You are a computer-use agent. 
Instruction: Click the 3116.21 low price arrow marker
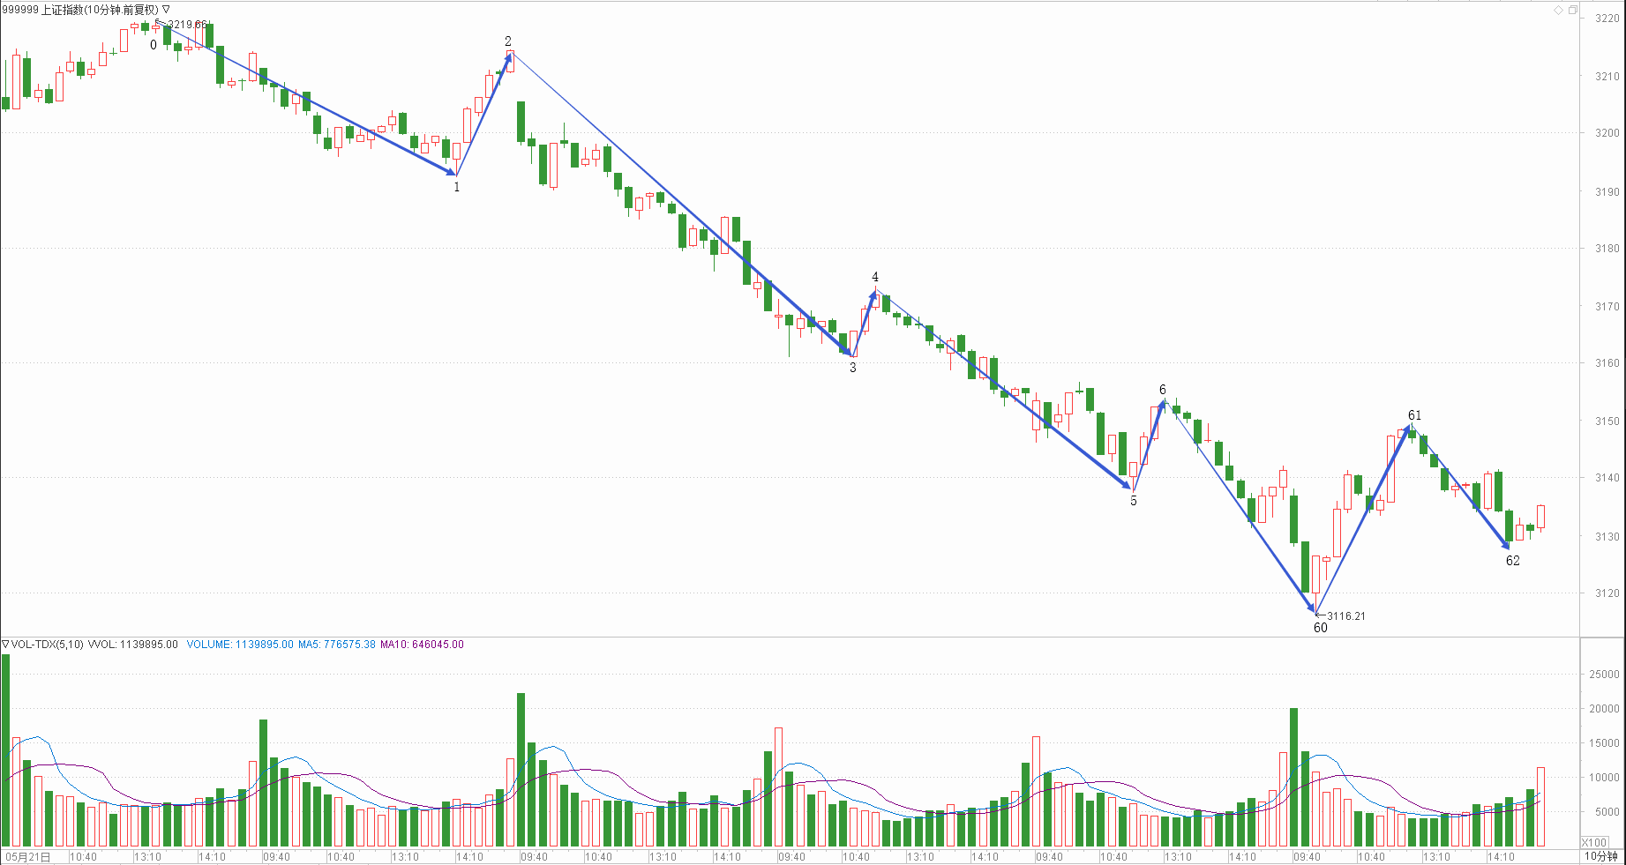click(x=1321, y=615)
